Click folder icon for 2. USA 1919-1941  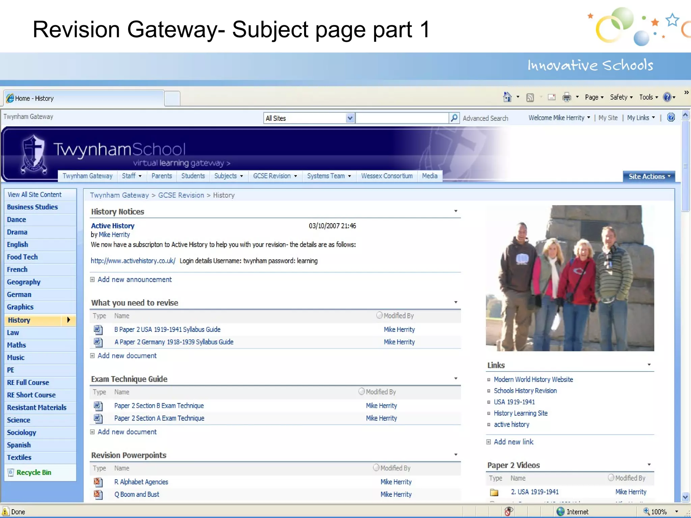494,492
